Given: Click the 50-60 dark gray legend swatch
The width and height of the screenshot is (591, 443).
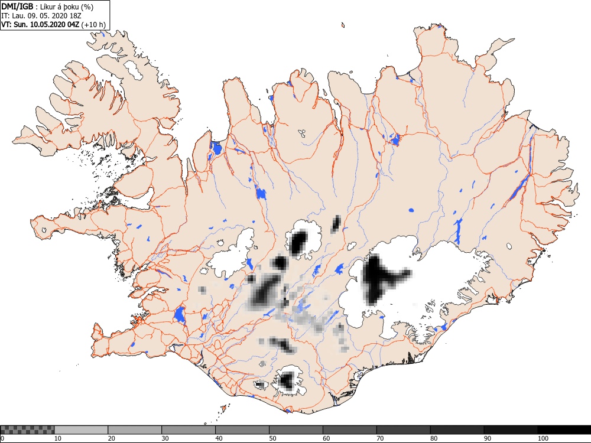Looking at the screenshot, I should point(296,430).
